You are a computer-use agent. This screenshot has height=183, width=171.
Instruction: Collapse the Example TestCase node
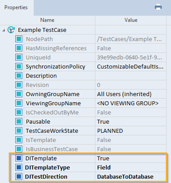pos(3,30)
